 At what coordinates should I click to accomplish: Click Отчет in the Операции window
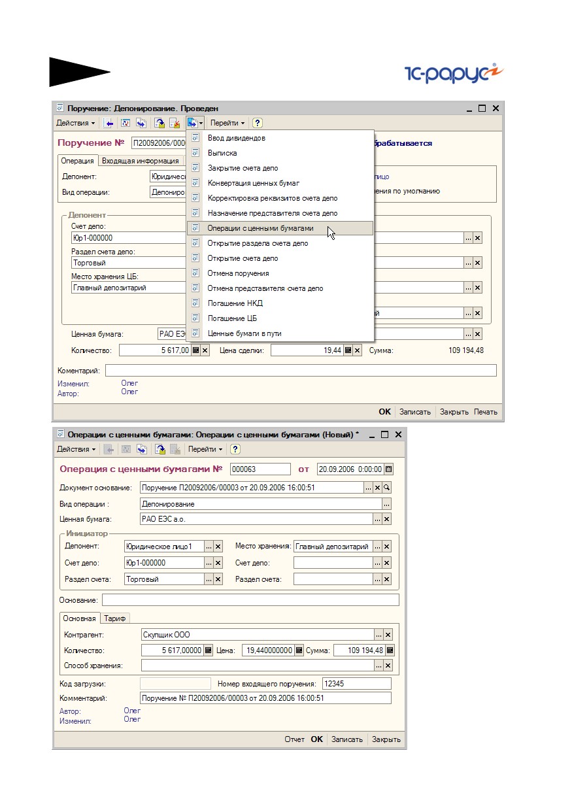coord(295,739)
